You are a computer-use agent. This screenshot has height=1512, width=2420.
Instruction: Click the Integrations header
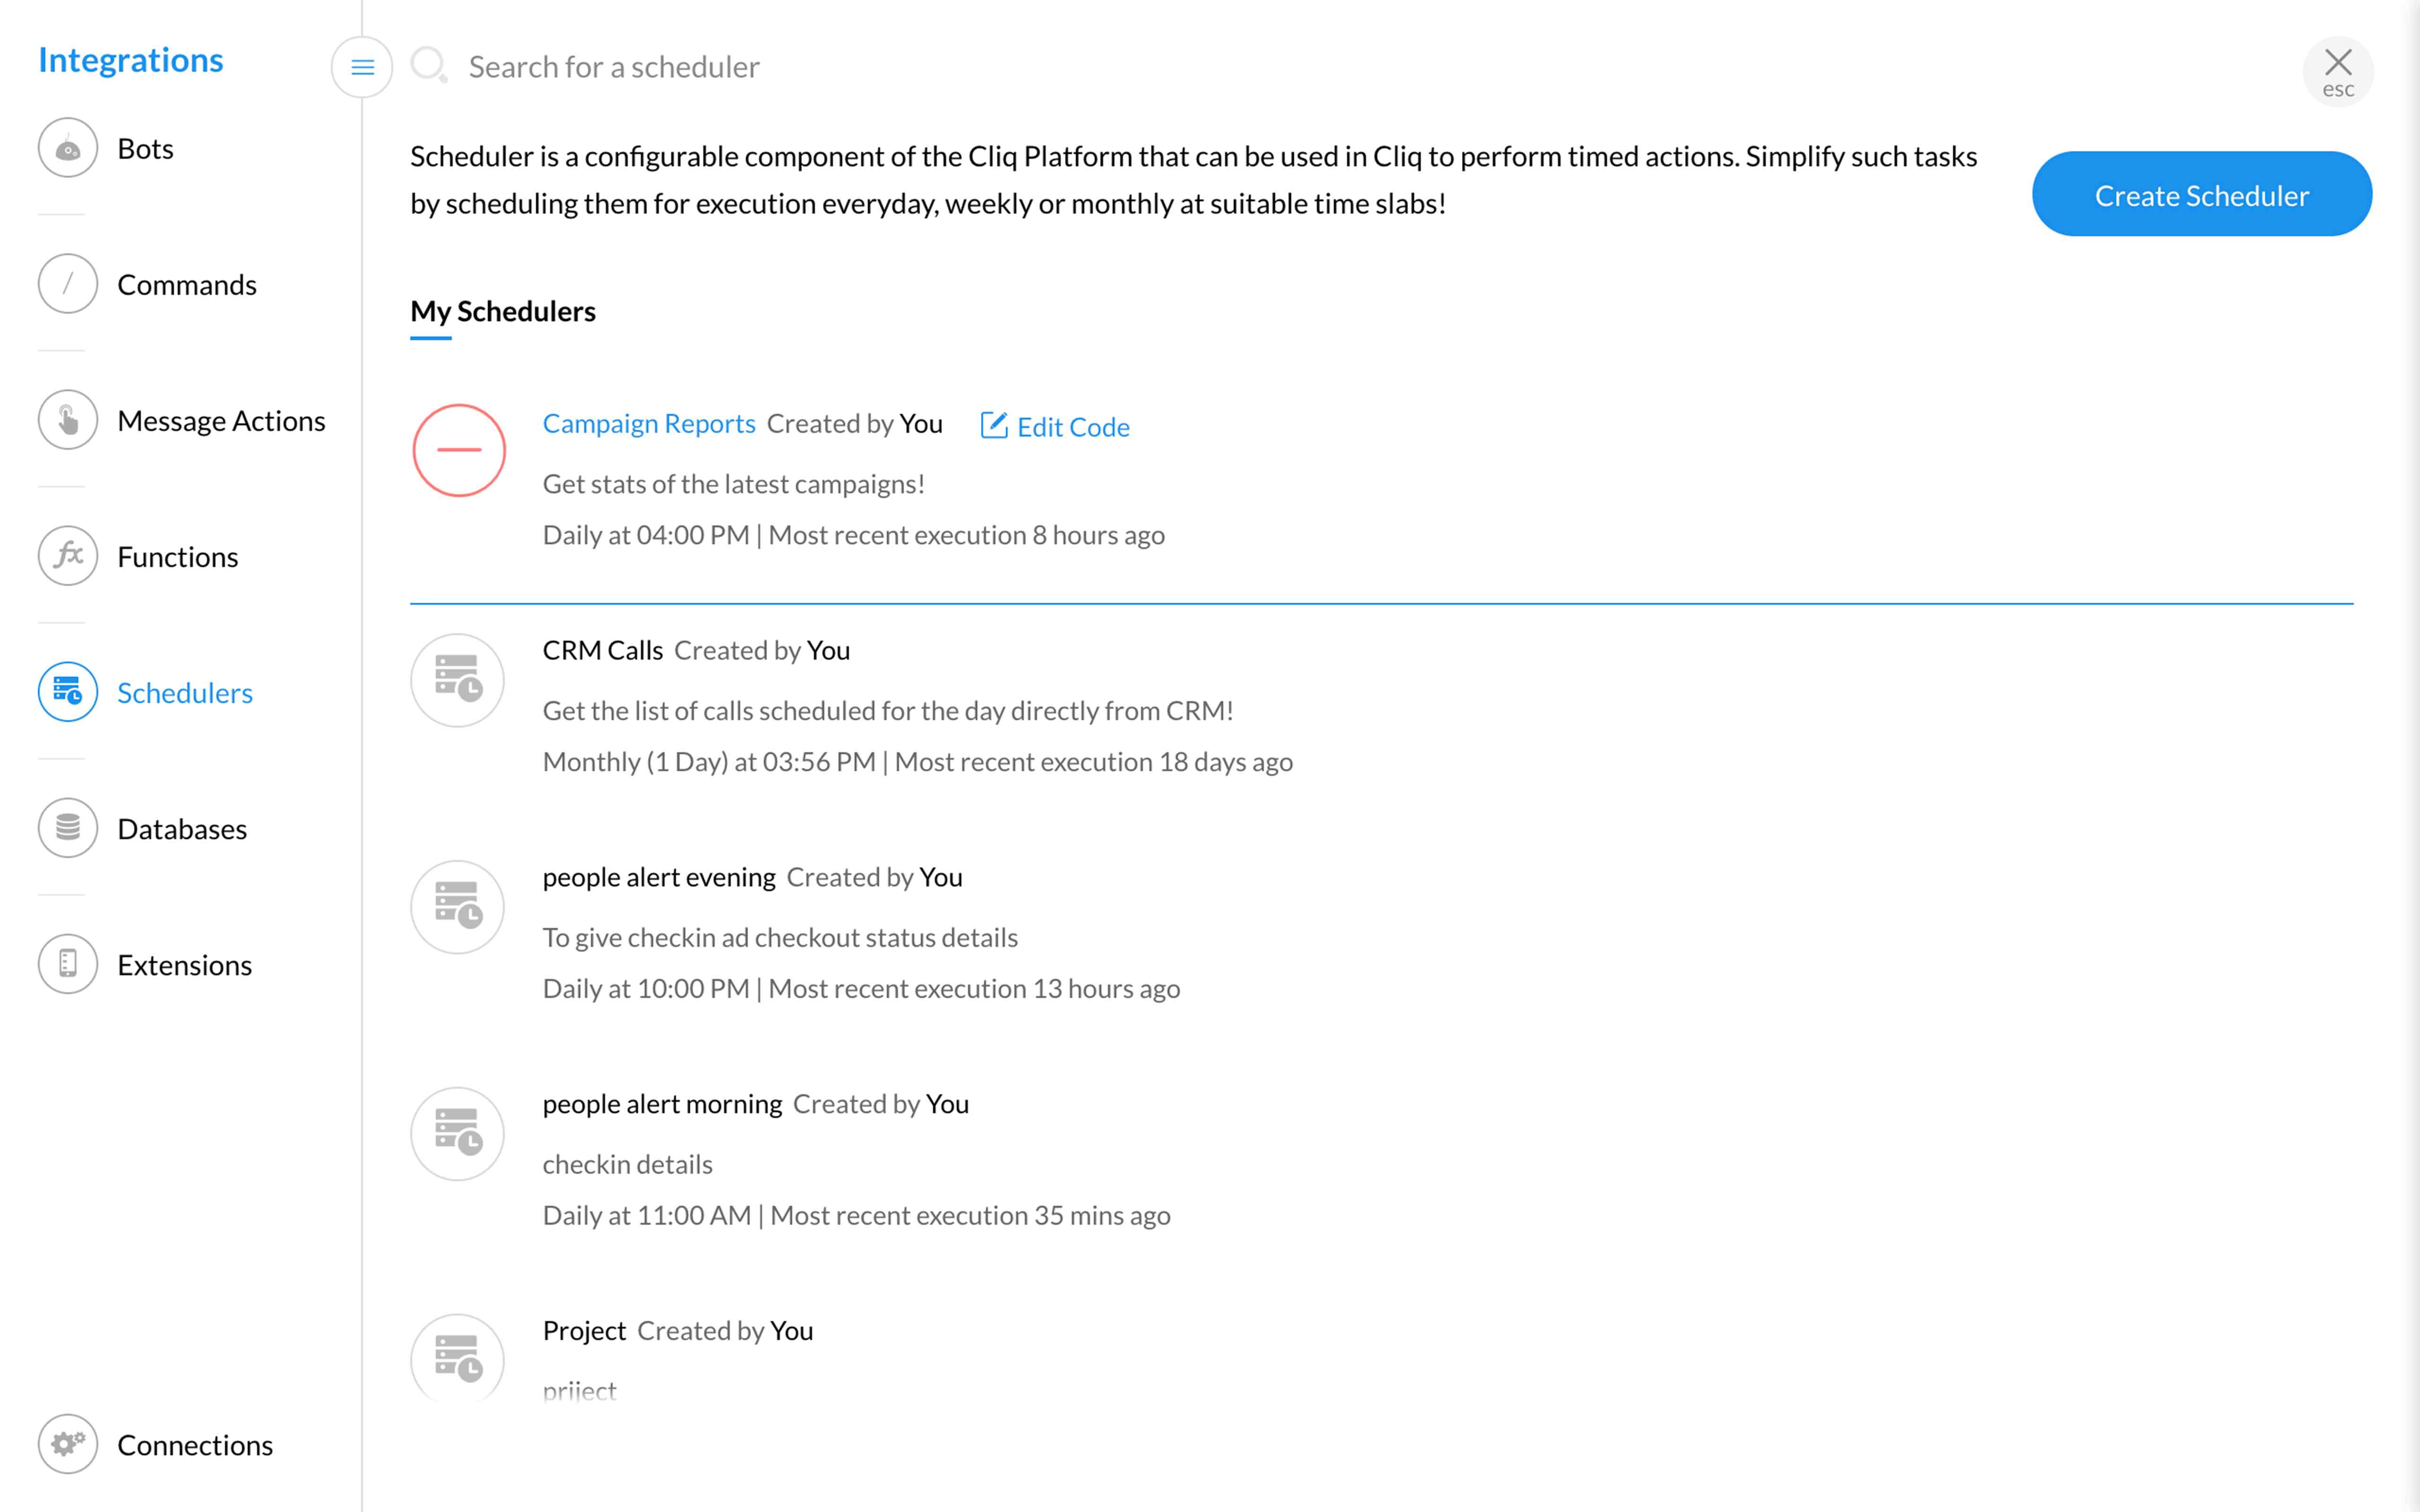click(x=130, y=59)
